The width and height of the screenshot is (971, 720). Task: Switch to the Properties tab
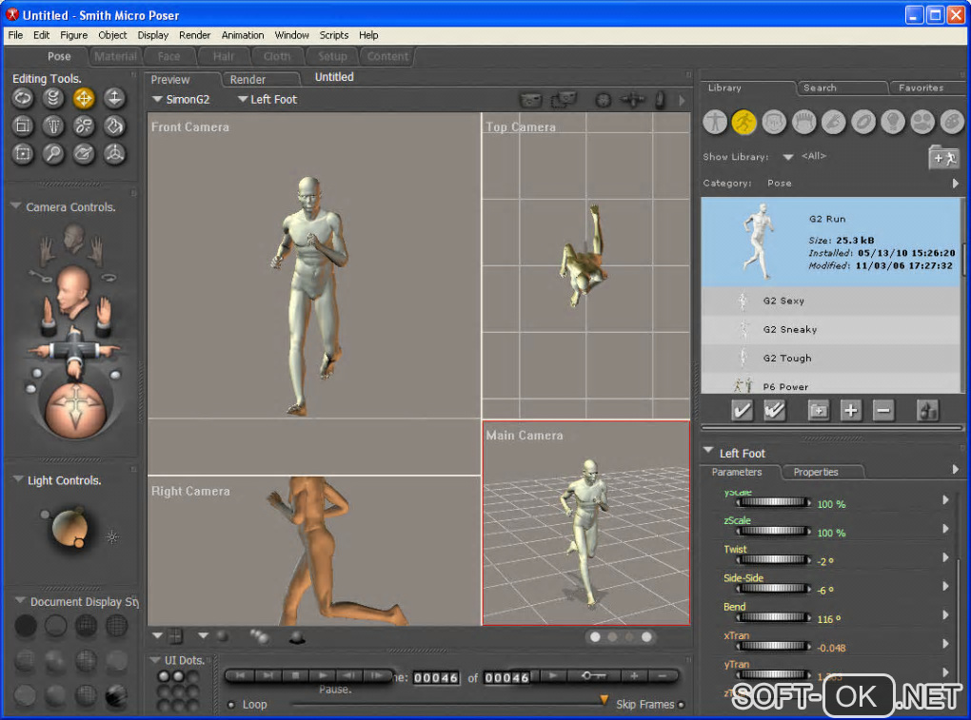[816, 472]
